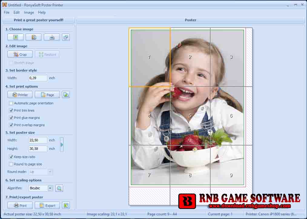Click the 'Algorithm:' label
Viewport: 307px width, 219px height.
15,188
